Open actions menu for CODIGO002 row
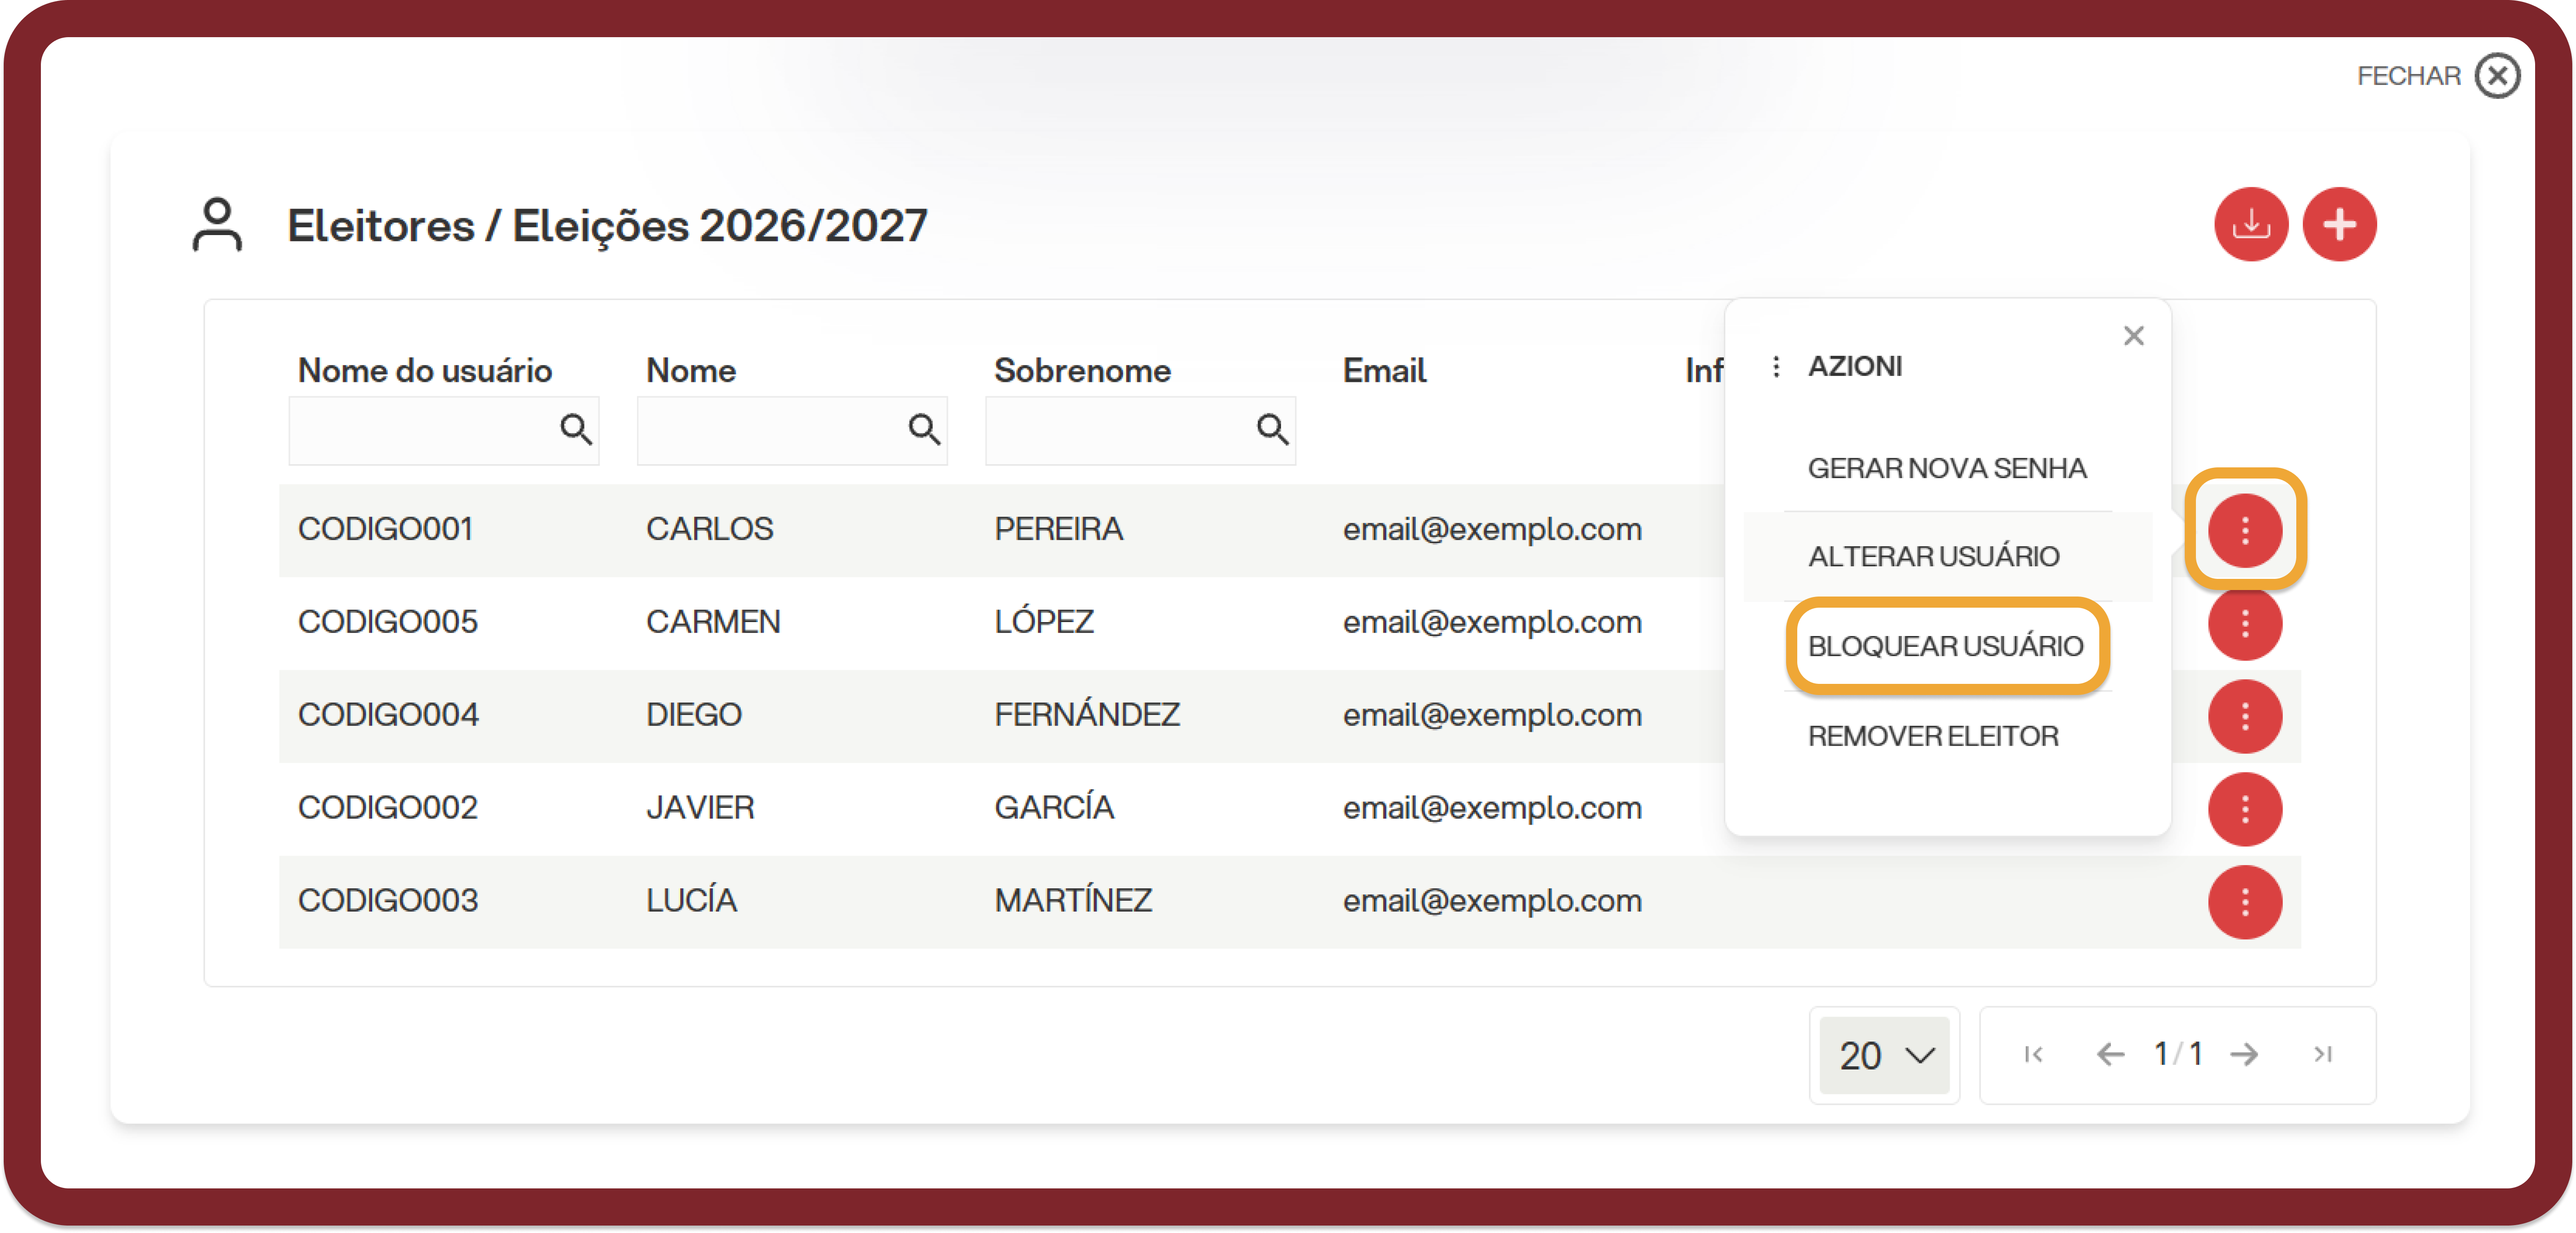The image size is (2576, 1233). tap(2245, 809)
